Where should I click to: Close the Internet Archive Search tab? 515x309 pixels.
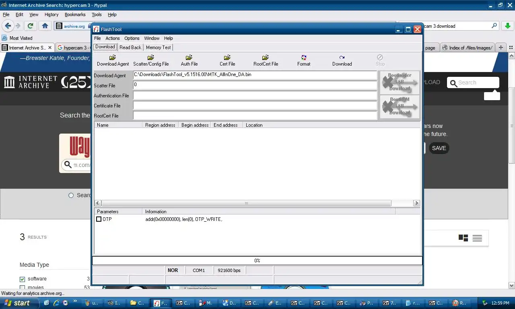tap(50, 47)
